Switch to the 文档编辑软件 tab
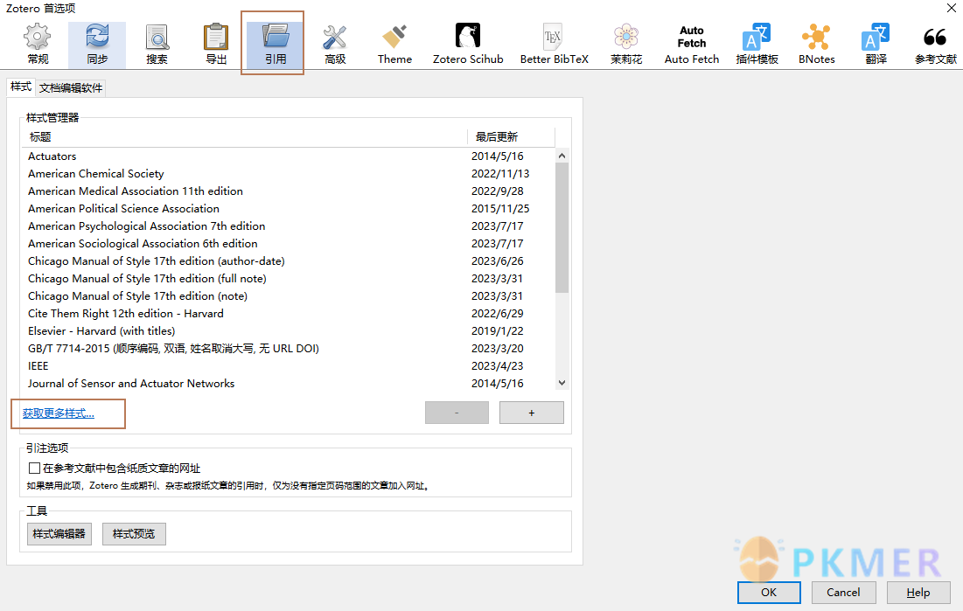 coord(71,87)
